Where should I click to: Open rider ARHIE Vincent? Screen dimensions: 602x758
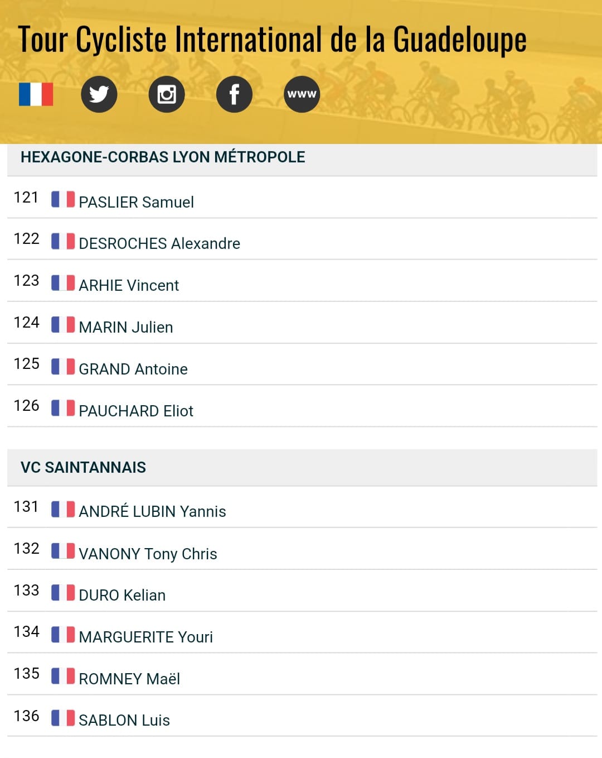tap(129, 285)
